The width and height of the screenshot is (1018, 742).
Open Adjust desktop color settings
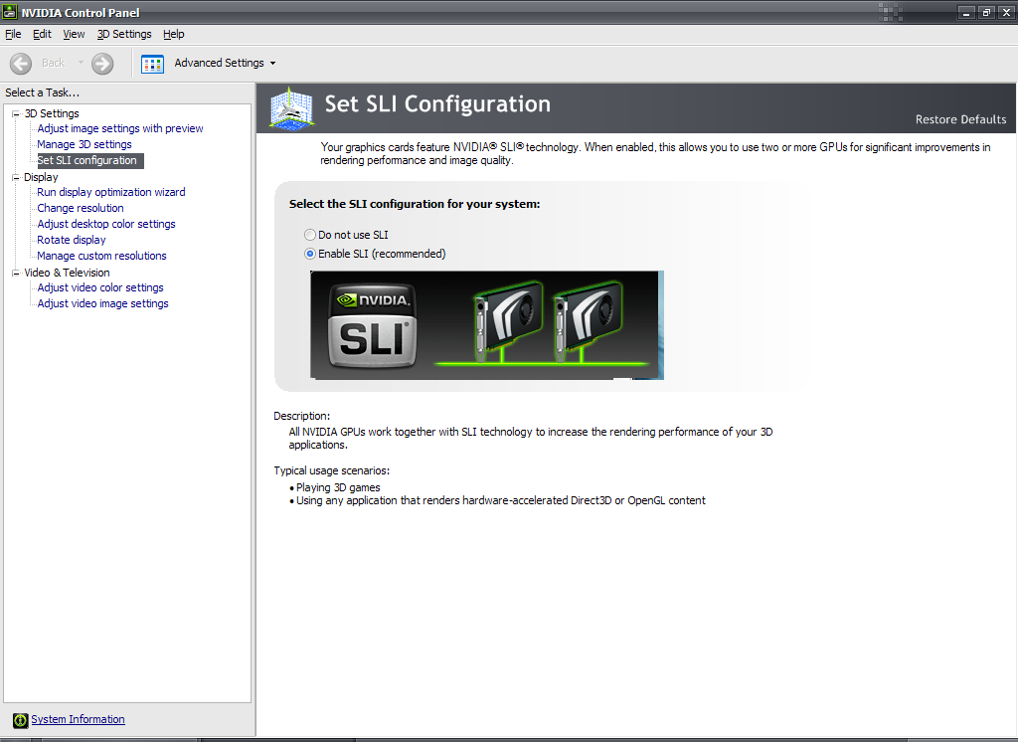(x=106, y=224)
